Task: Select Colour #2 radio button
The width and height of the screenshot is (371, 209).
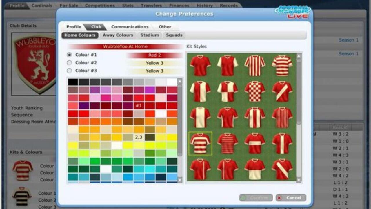Action: [x=69, y=63]
